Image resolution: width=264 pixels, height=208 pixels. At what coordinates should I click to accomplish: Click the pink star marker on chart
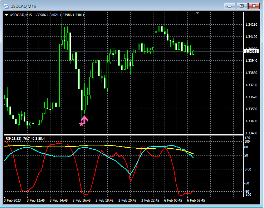[81, 124]
